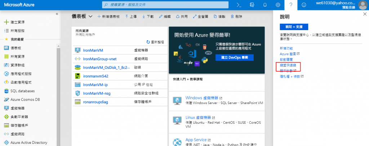The height and width of the screenshot is (146, 369).
Task: Open Cloud Shell from the top bar
Action: coord(239,5)
